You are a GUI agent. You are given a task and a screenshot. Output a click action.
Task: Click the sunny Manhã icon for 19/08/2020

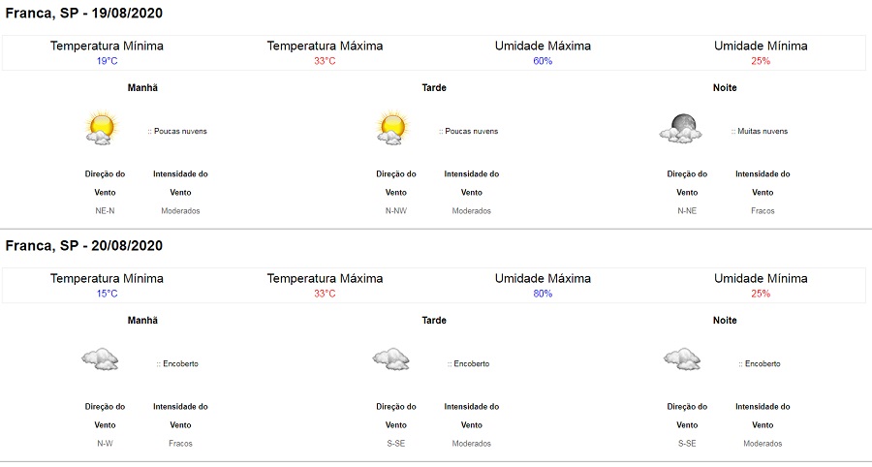click(101, 129)
